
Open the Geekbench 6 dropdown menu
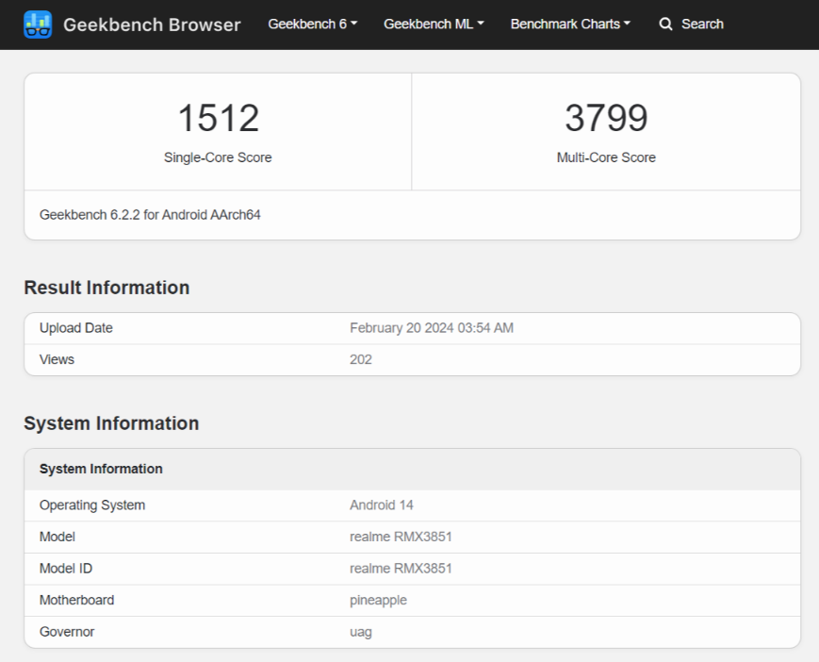(x=312, y=25)
